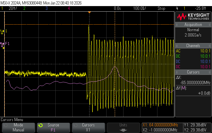Click the X1: 64.00000000MHz readout
This screenshot has height=133, width=212.
coord(160,125)
